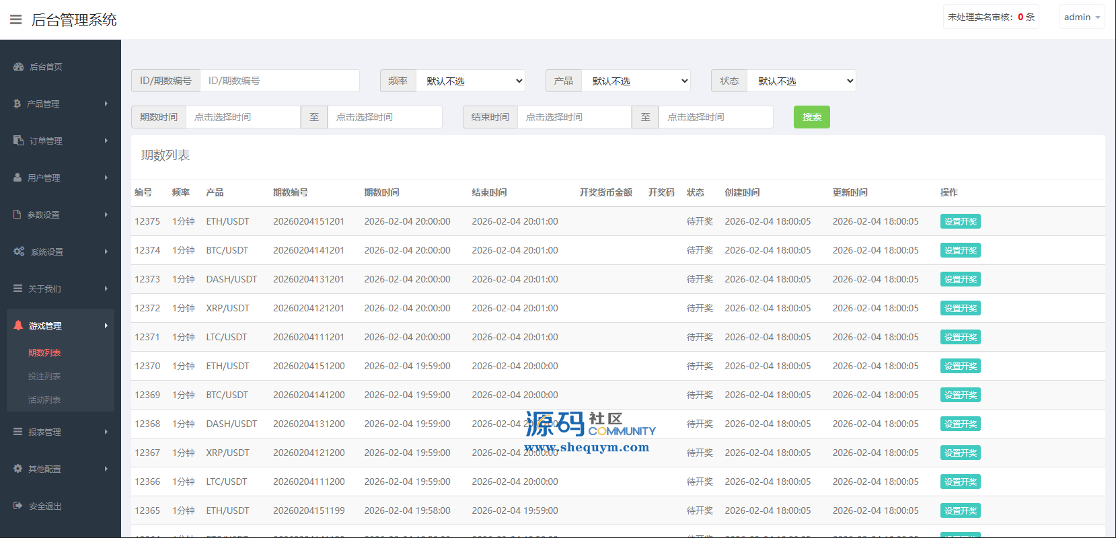The width and height of the screenshot is (1116, 538).
Task: Click 设置开奖 for row 12375
Action: 960,221
